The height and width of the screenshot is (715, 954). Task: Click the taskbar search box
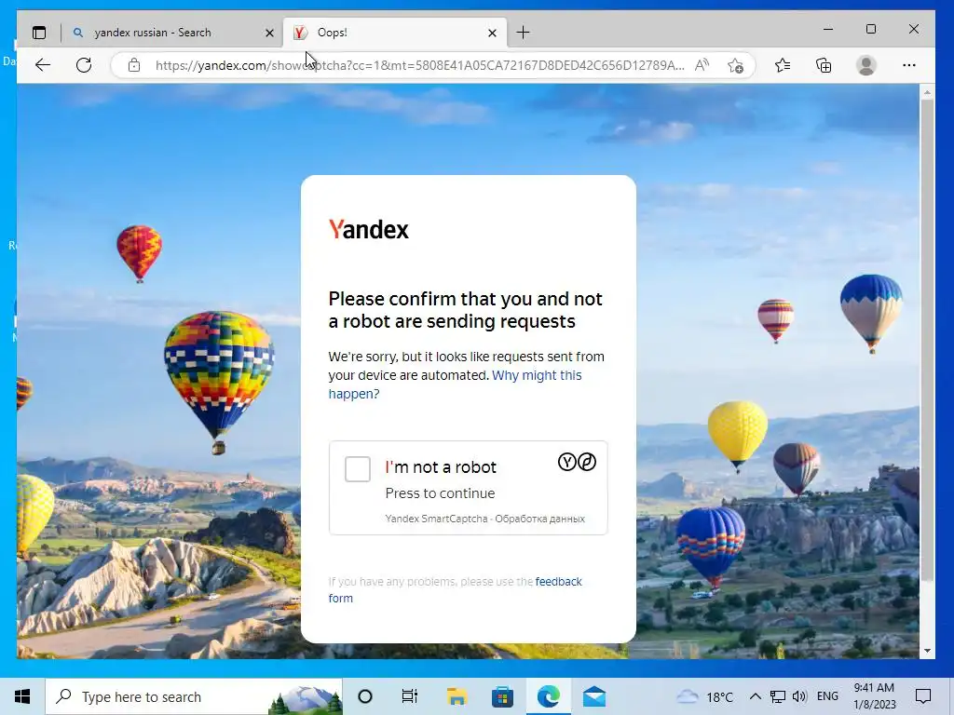pyautogui.click(x=194, y=696)
